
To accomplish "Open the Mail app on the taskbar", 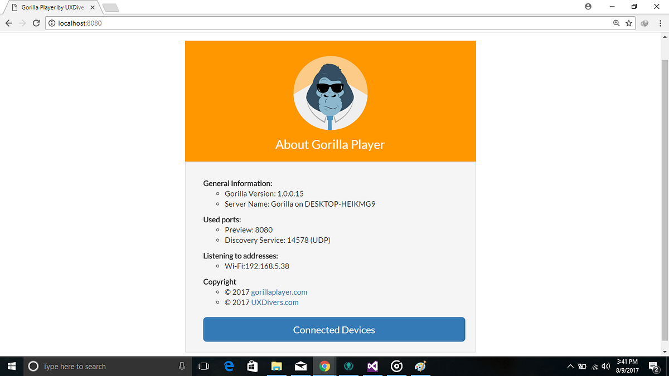I will pyautogui.click(x=301, y=366).
